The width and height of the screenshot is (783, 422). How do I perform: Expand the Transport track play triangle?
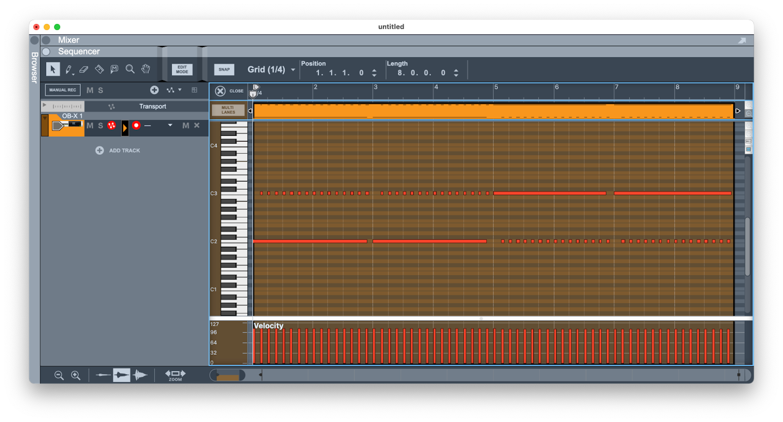click(x=44, y=105)
